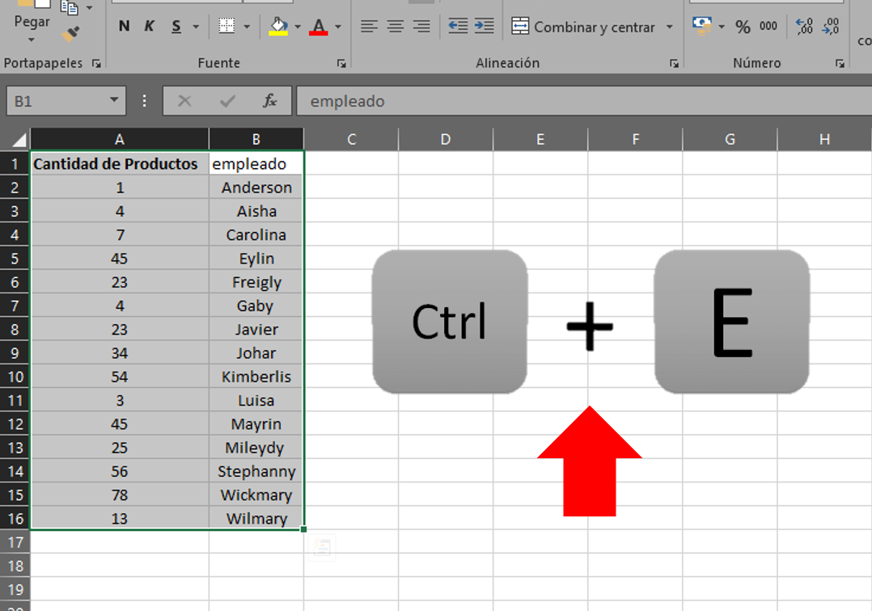Open Portapapeles dialog launcher
This screenshot has height=611, width=872.
tap(96, 64)
